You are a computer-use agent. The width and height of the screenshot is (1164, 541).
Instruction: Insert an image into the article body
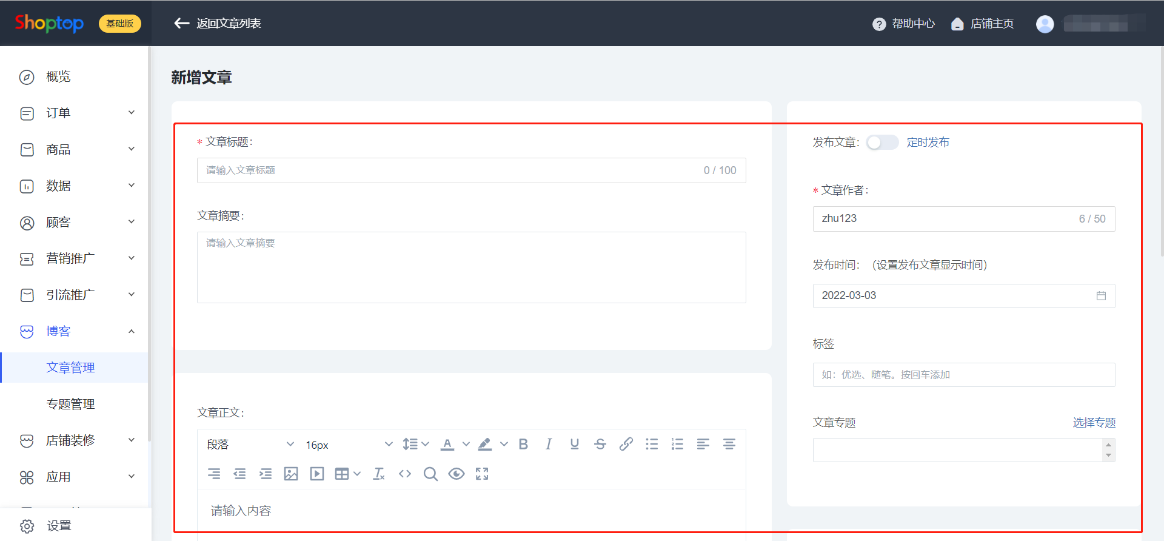point(291,474)
